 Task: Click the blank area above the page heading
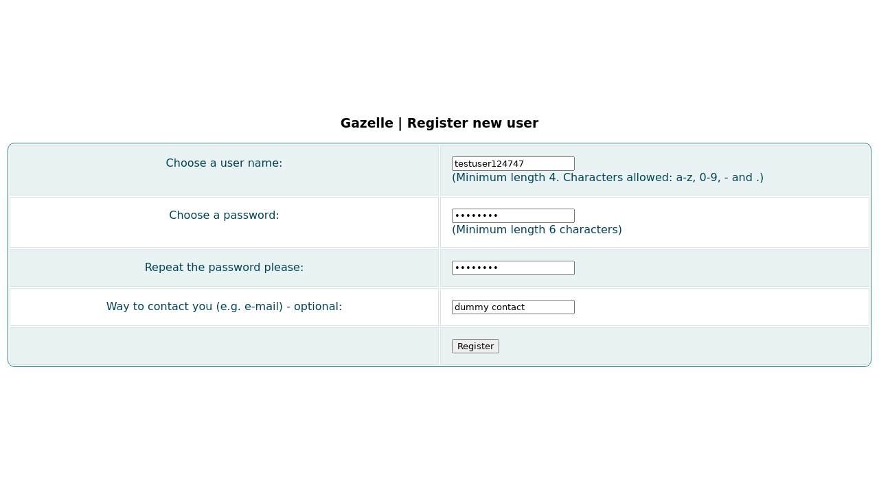pyautogui.click(x=439, y=55)
